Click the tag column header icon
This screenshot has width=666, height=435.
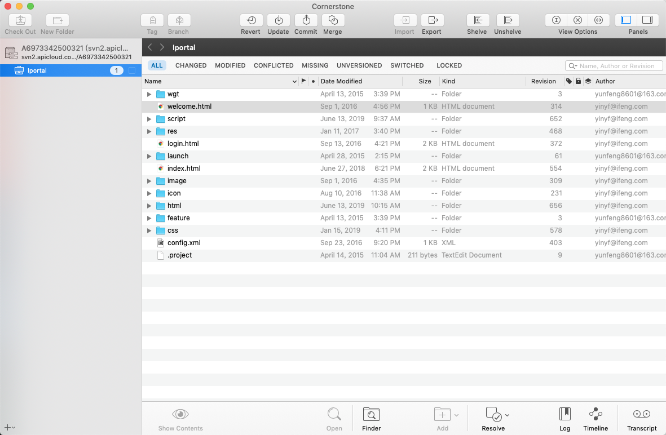click(x=569, y=81)
